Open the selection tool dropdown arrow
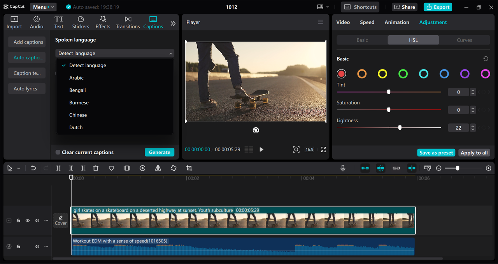 click(18, 168)
